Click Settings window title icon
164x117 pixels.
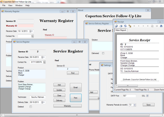click(x=102, y=65)
